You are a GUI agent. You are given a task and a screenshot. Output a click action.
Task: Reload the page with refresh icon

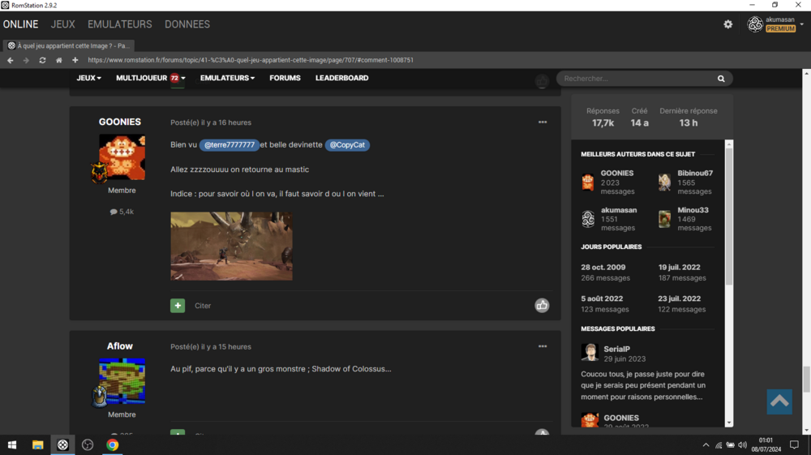click(x=42, y=60)
